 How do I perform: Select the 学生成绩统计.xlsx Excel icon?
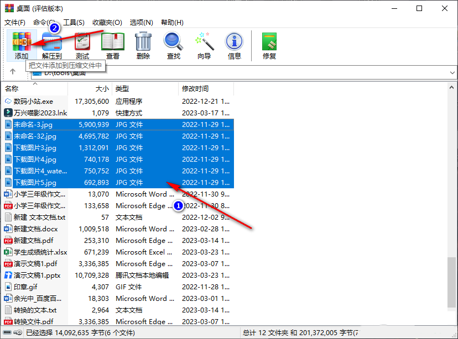click(8, 252)
